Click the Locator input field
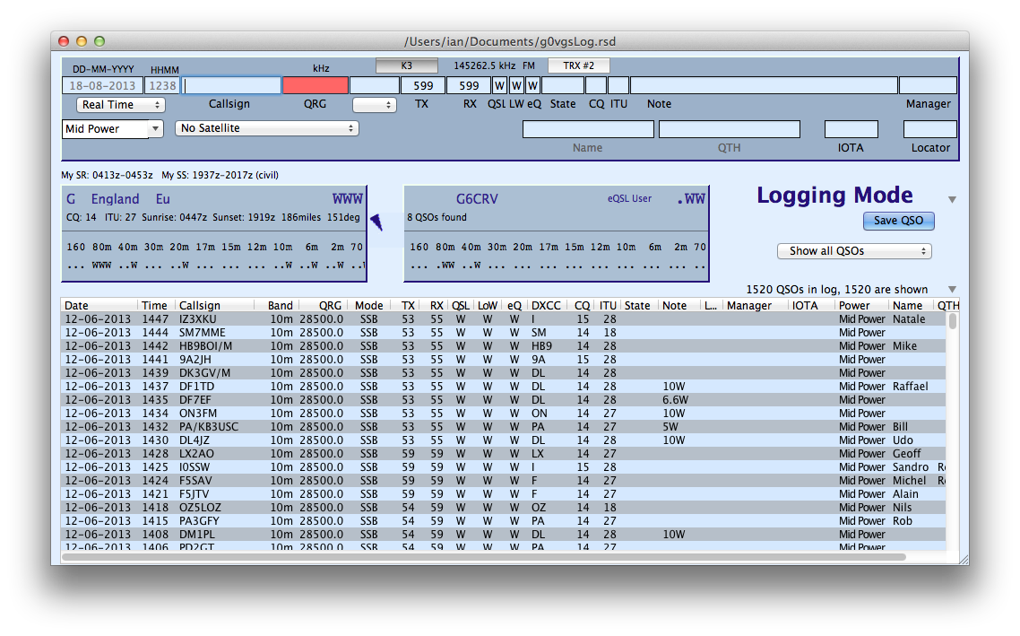This screenshot has width=1020, height=636. (x=930, y=129)
